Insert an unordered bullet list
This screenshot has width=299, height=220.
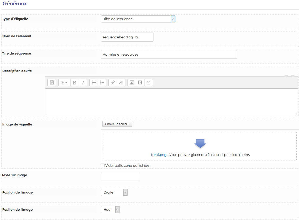click(x=94, y=83)
